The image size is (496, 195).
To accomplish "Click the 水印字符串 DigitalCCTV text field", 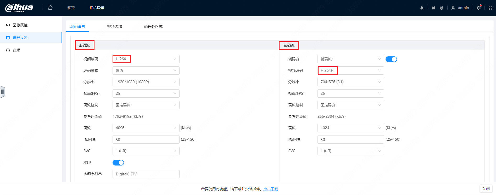I will (x=146, y=174).
